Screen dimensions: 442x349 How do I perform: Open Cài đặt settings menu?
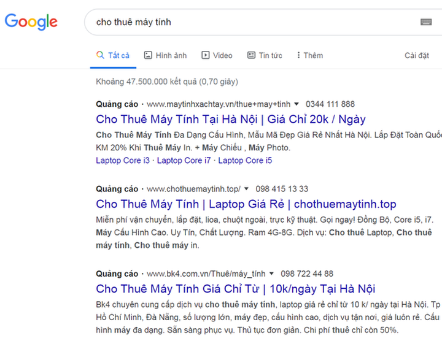click(x=417, y=55)
